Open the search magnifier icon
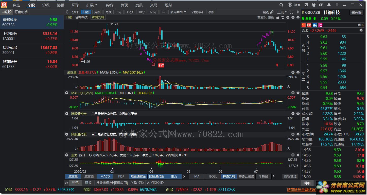This screenshot has width=367, height=195. tap(281, 5)
